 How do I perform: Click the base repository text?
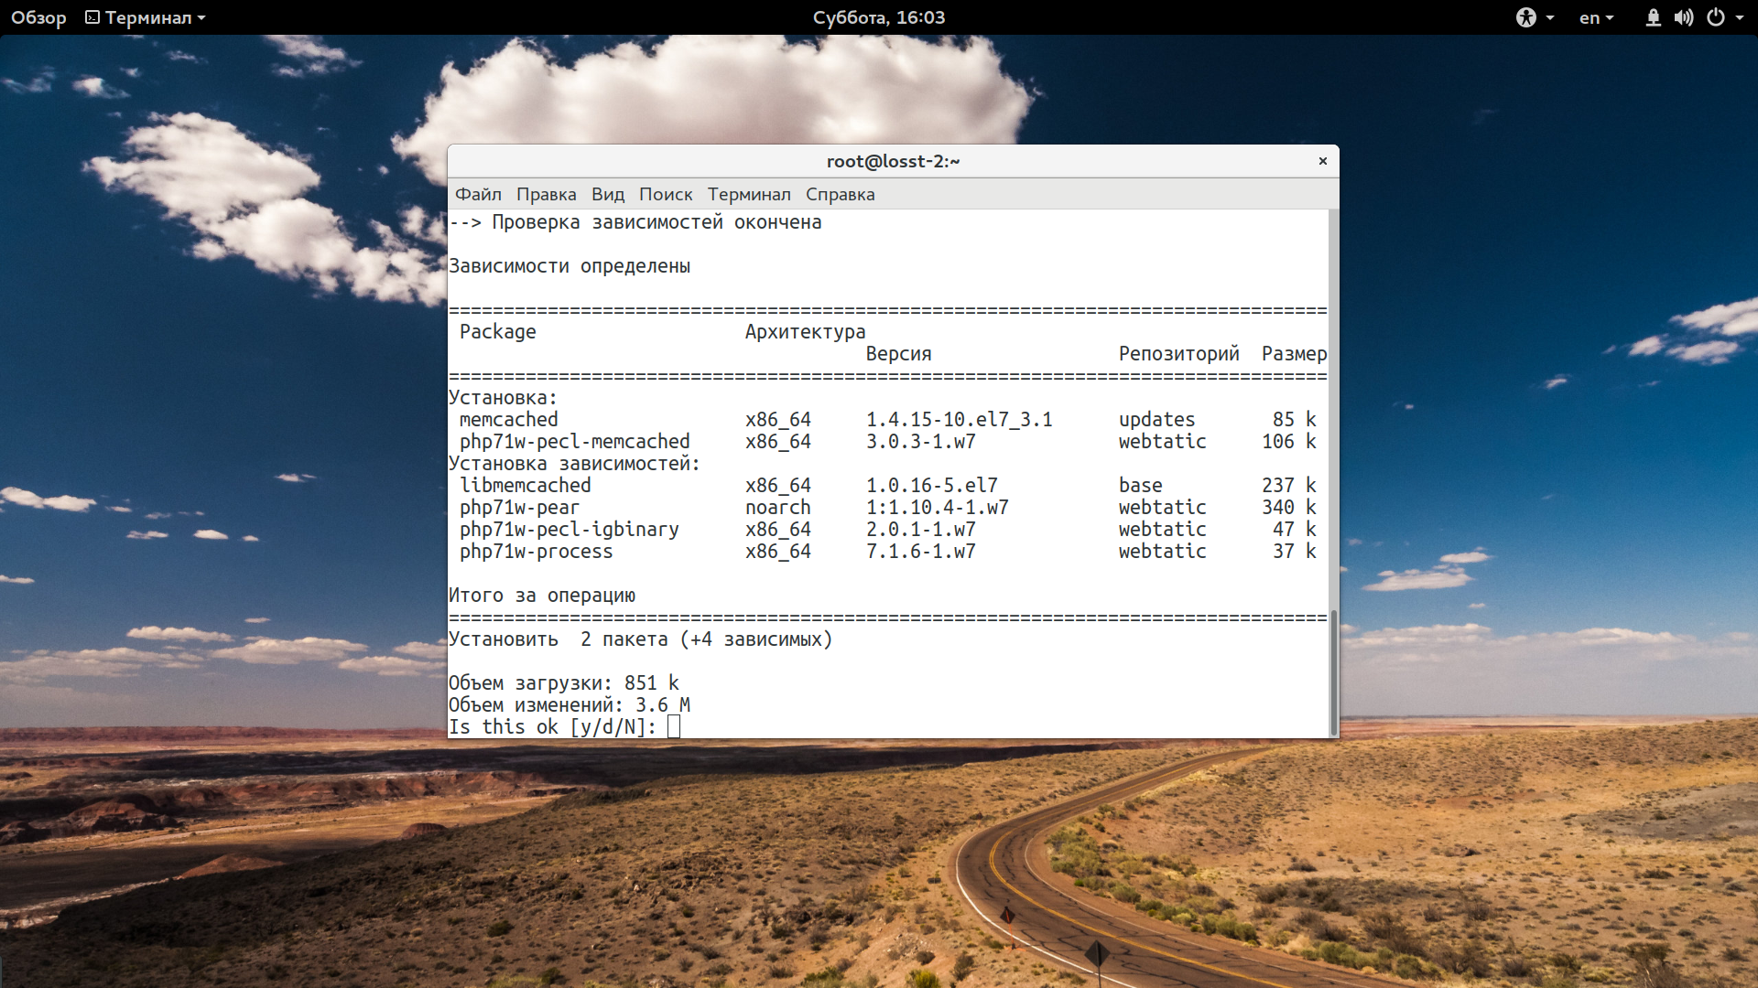pyautogui.click(x=1140, y=485)
